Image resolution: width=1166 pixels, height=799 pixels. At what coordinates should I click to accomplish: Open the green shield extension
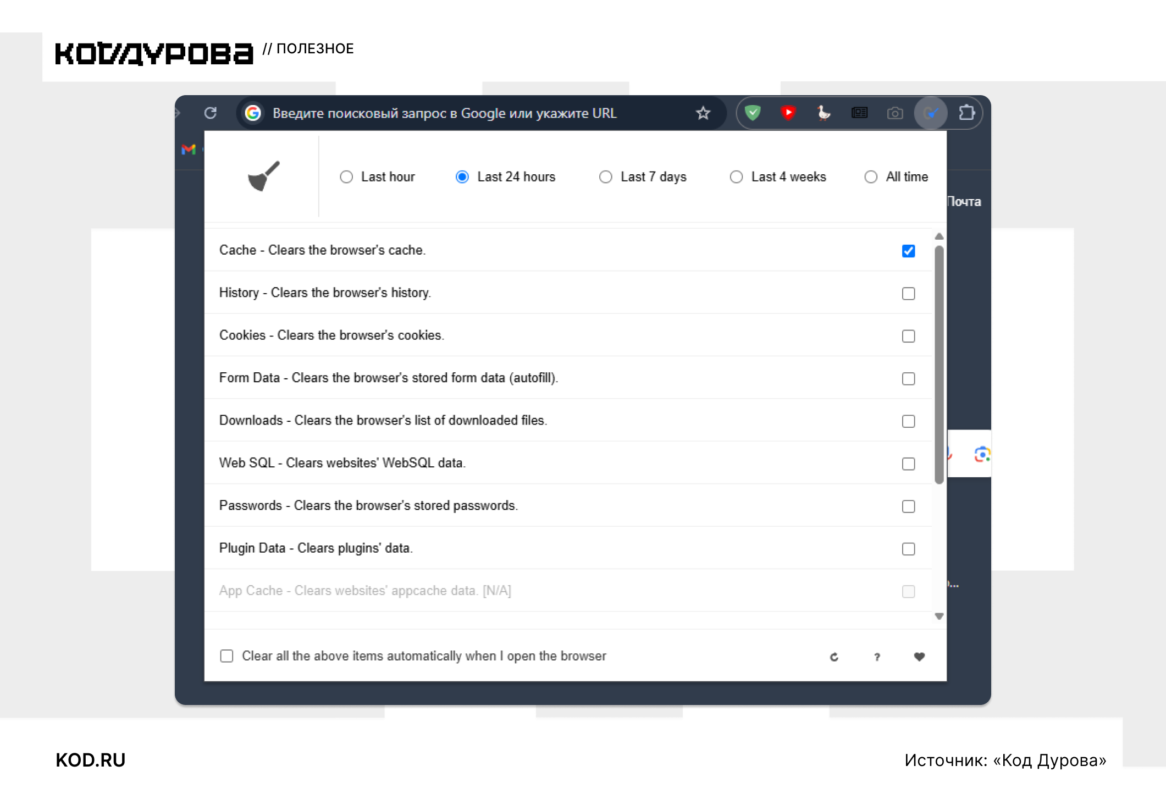click(753, 113)
